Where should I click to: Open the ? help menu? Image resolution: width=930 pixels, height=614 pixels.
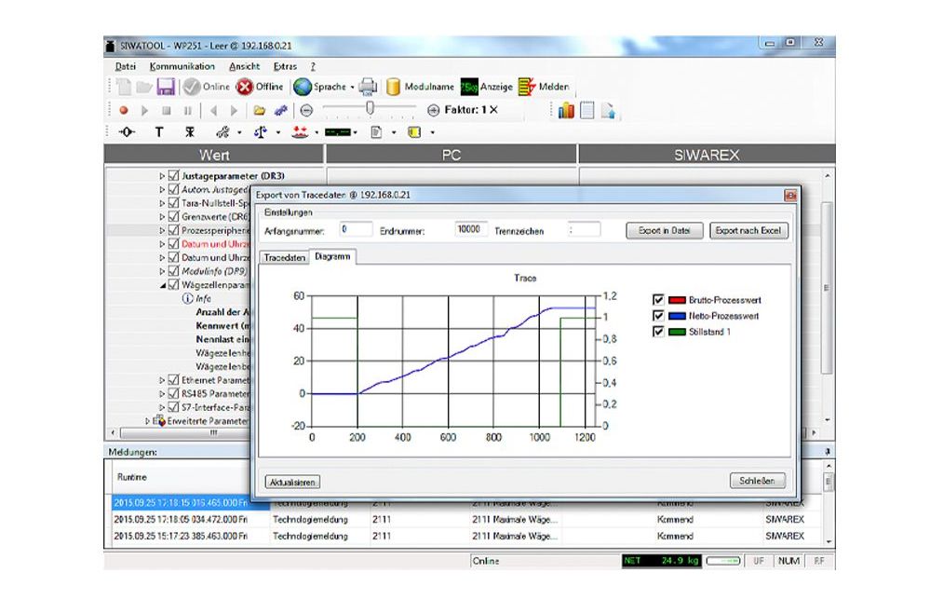[313, 66]
